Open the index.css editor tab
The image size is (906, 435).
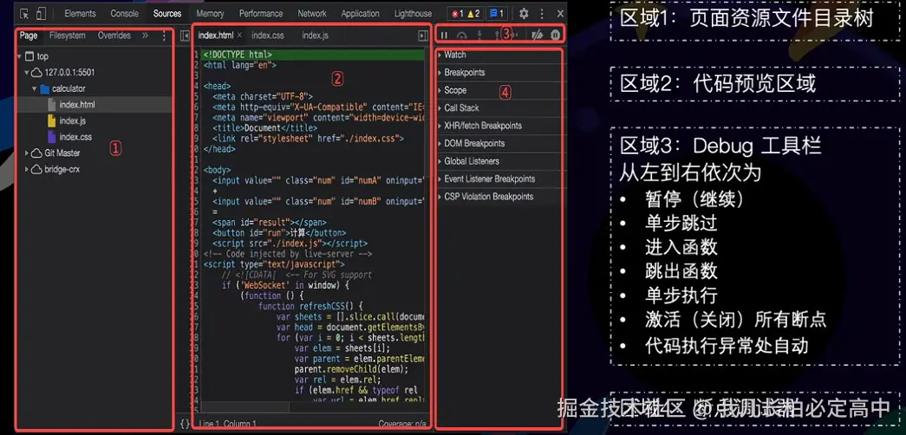pos(268,36)
